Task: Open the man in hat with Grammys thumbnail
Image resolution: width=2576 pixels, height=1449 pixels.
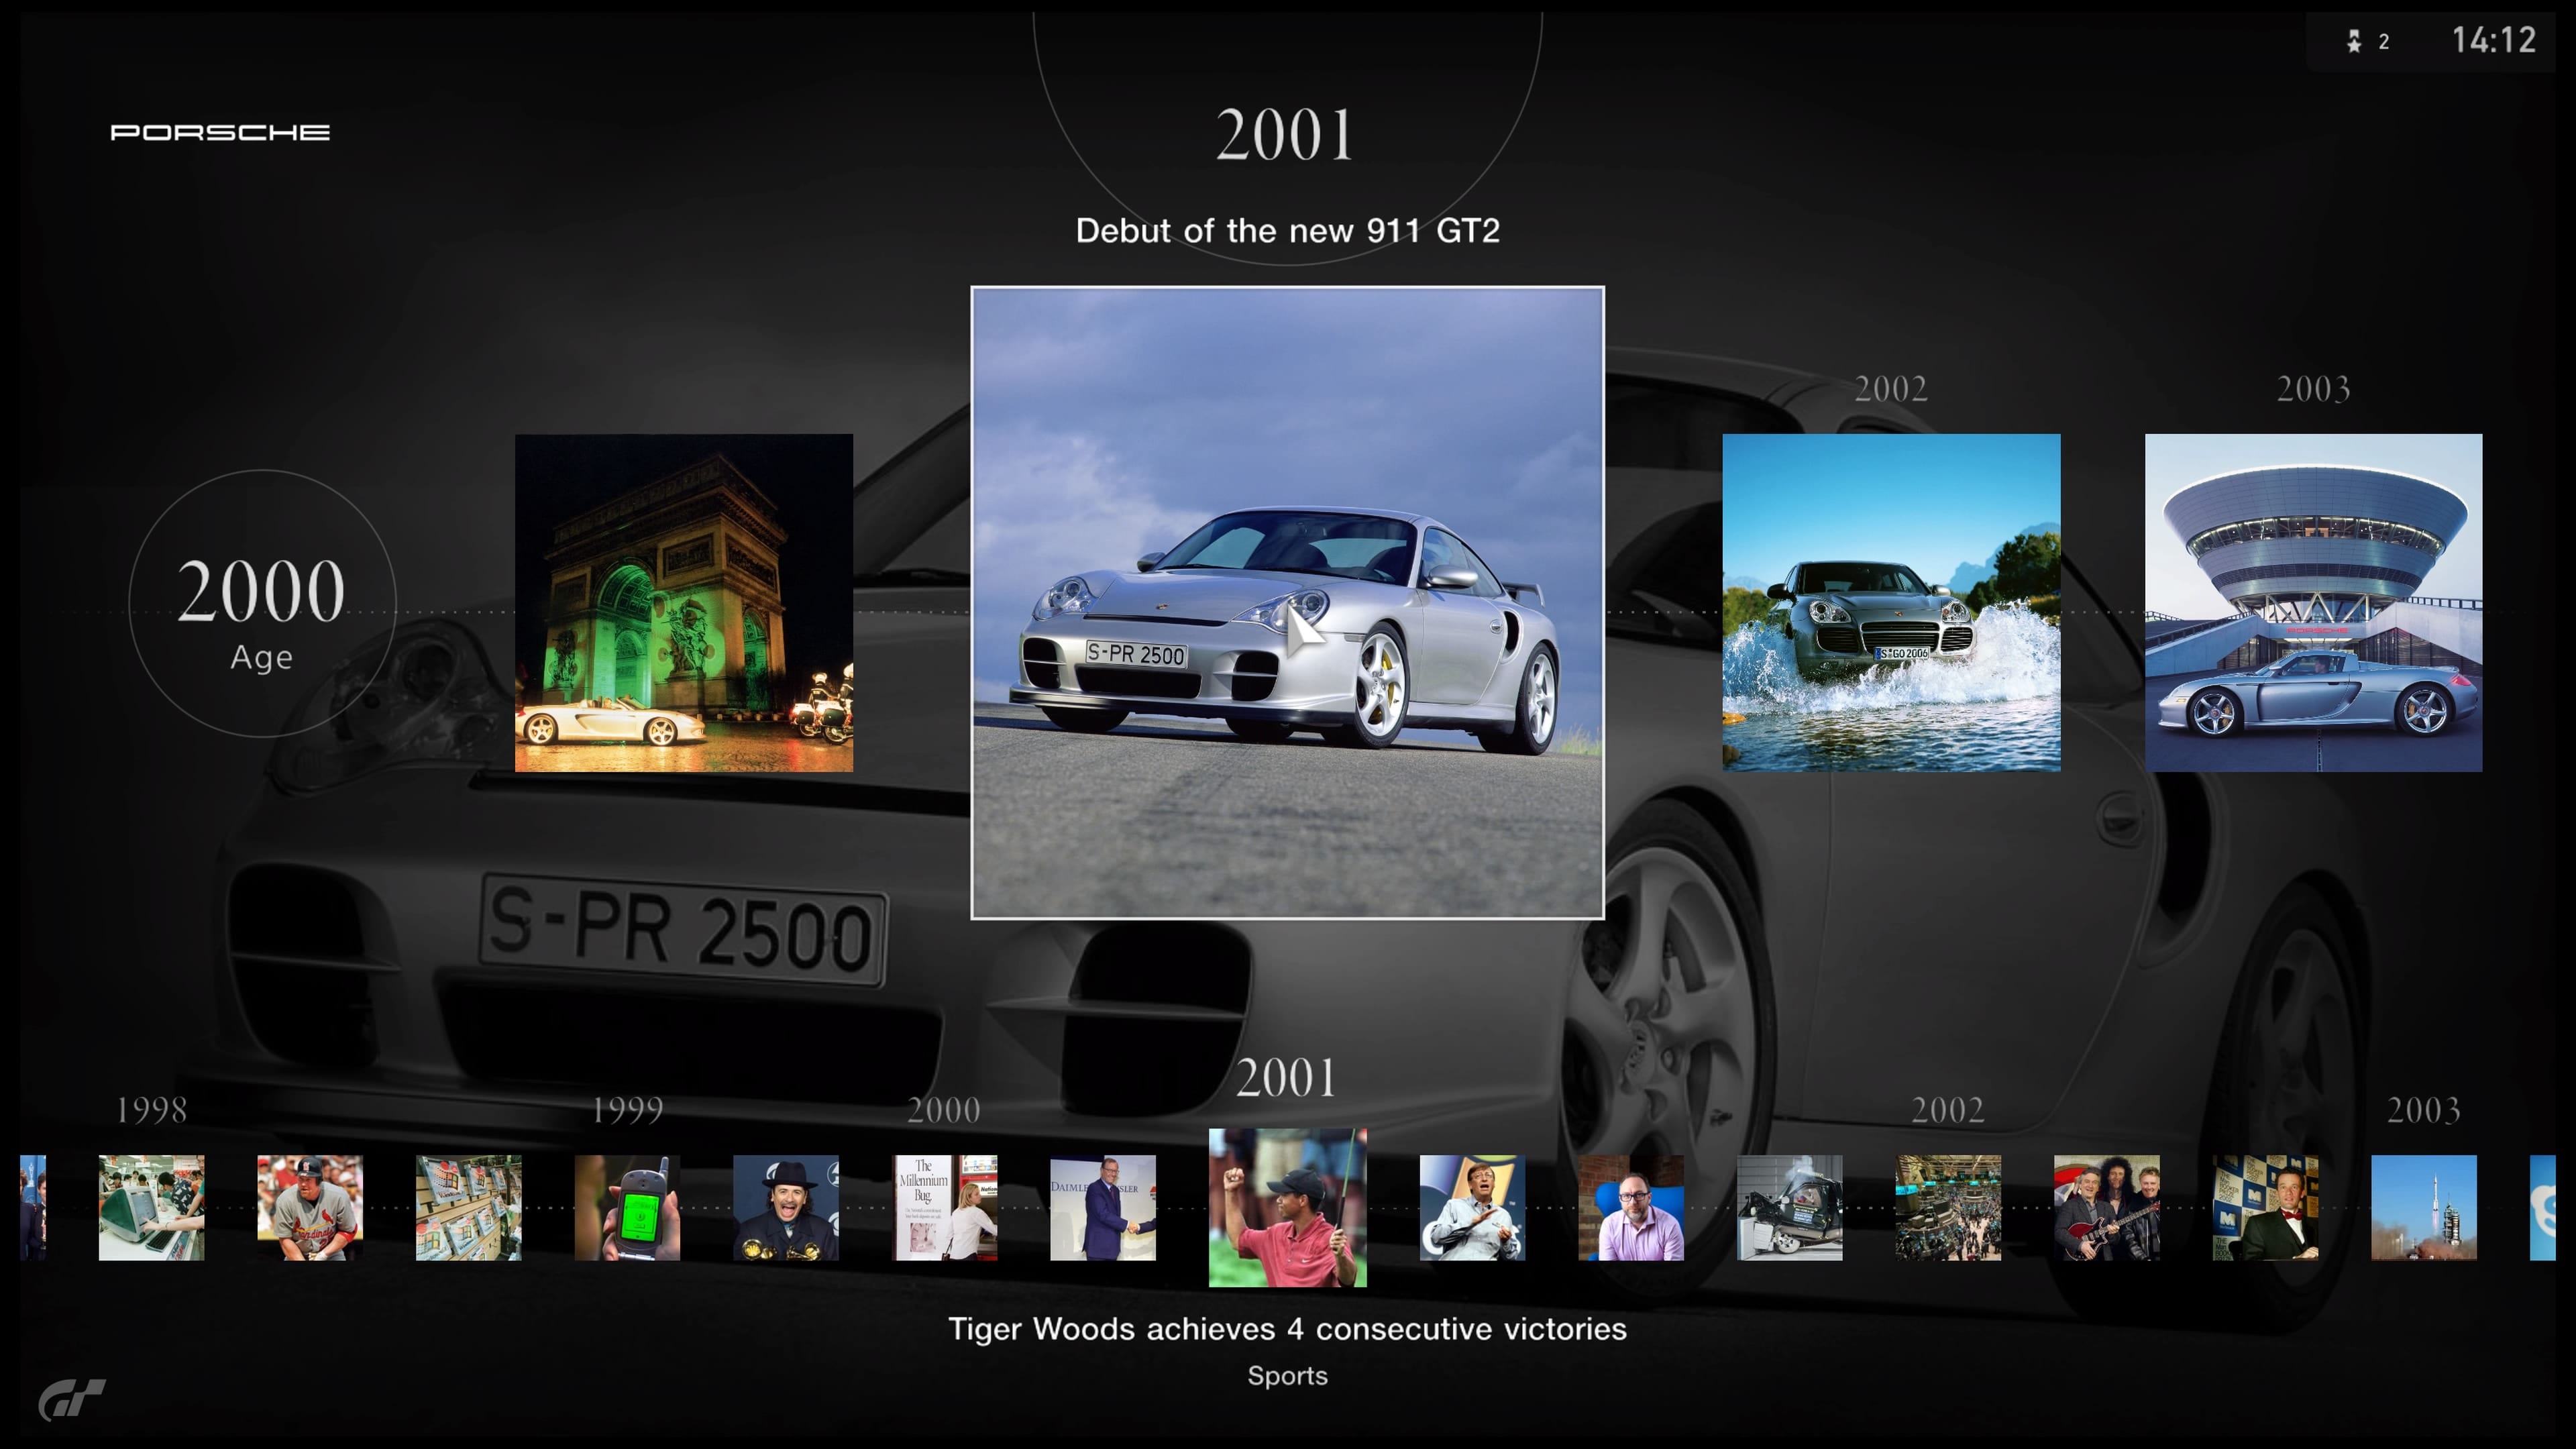Action: tap(786, 1208)
